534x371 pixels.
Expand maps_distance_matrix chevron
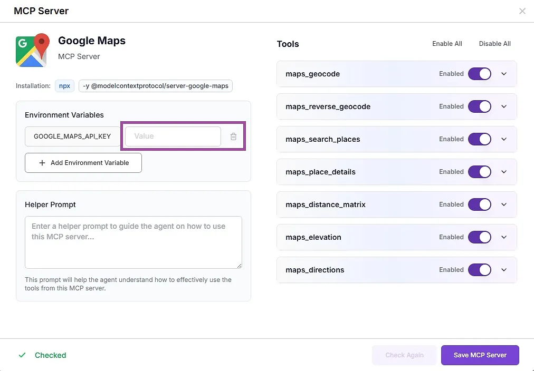(x=504, y=204)
